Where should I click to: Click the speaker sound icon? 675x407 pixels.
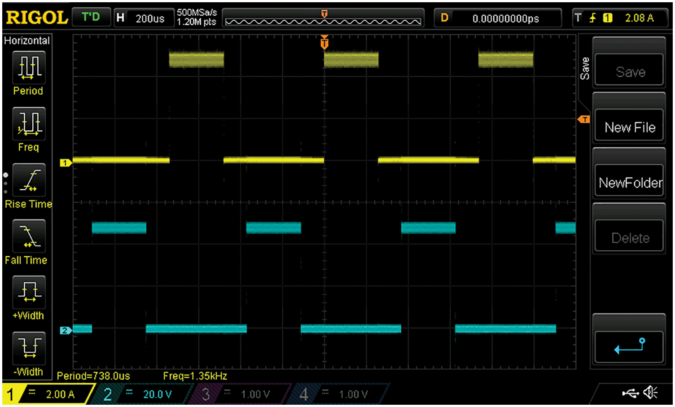tap(650, 393)
